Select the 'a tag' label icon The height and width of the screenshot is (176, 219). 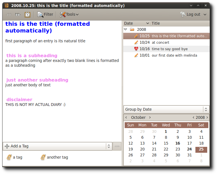(x=9, y=157)
